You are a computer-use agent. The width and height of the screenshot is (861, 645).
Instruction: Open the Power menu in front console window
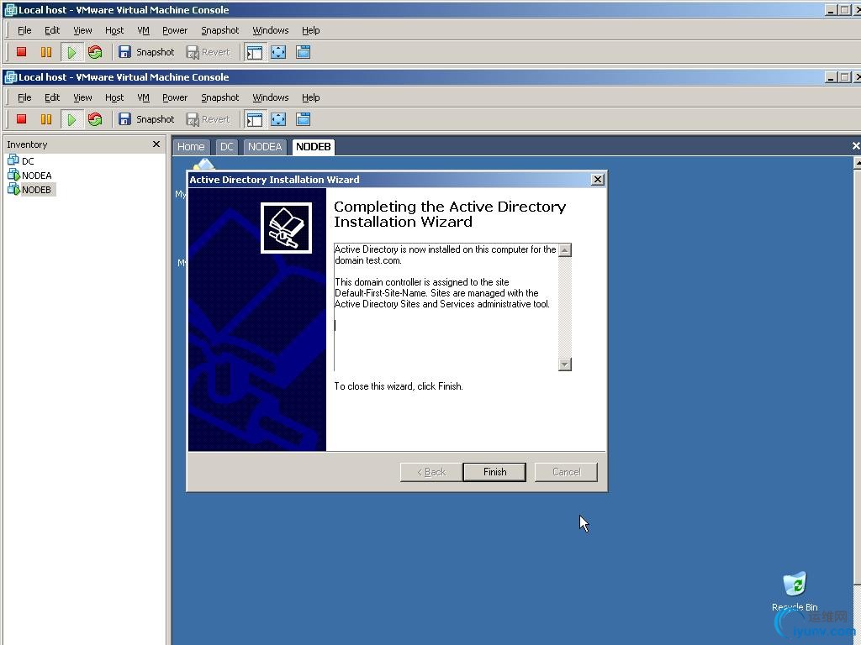tap(175, 97)
